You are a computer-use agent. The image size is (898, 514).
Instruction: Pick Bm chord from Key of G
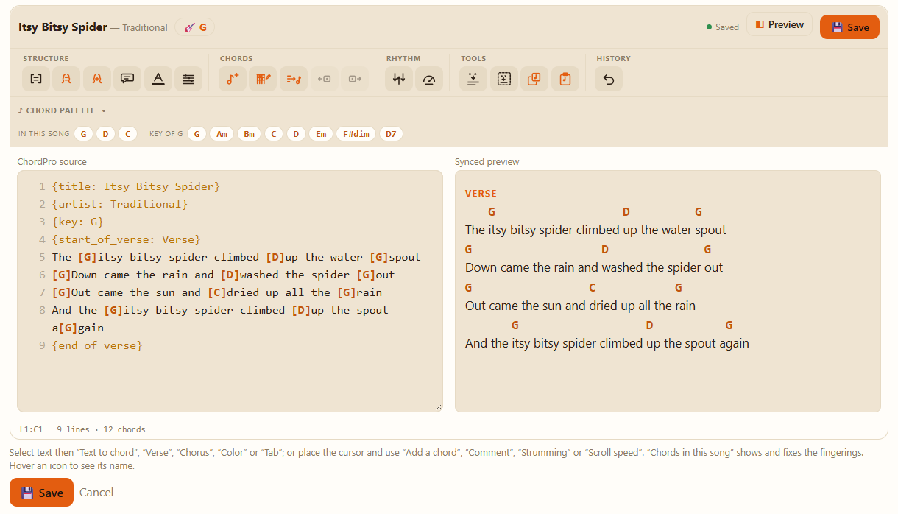(x=250, y=134)
